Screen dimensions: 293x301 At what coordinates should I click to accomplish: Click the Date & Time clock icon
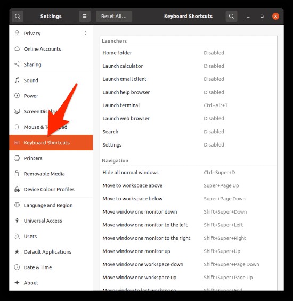pos(17,267)
